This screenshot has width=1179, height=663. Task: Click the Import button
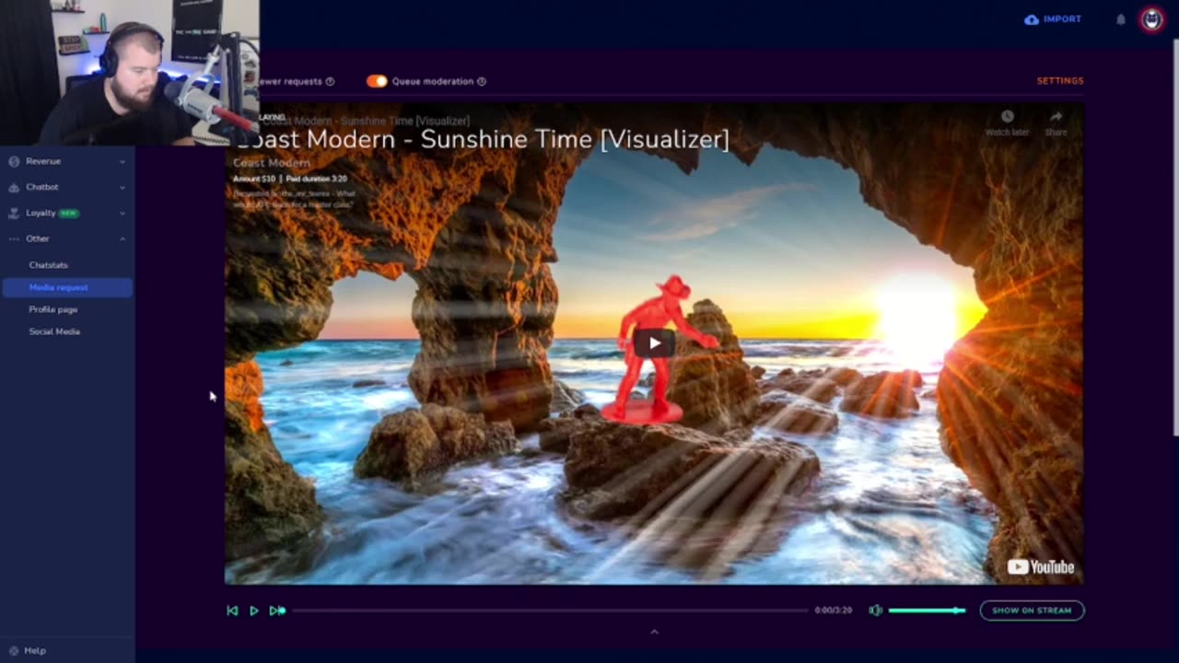pos(1053,19)
